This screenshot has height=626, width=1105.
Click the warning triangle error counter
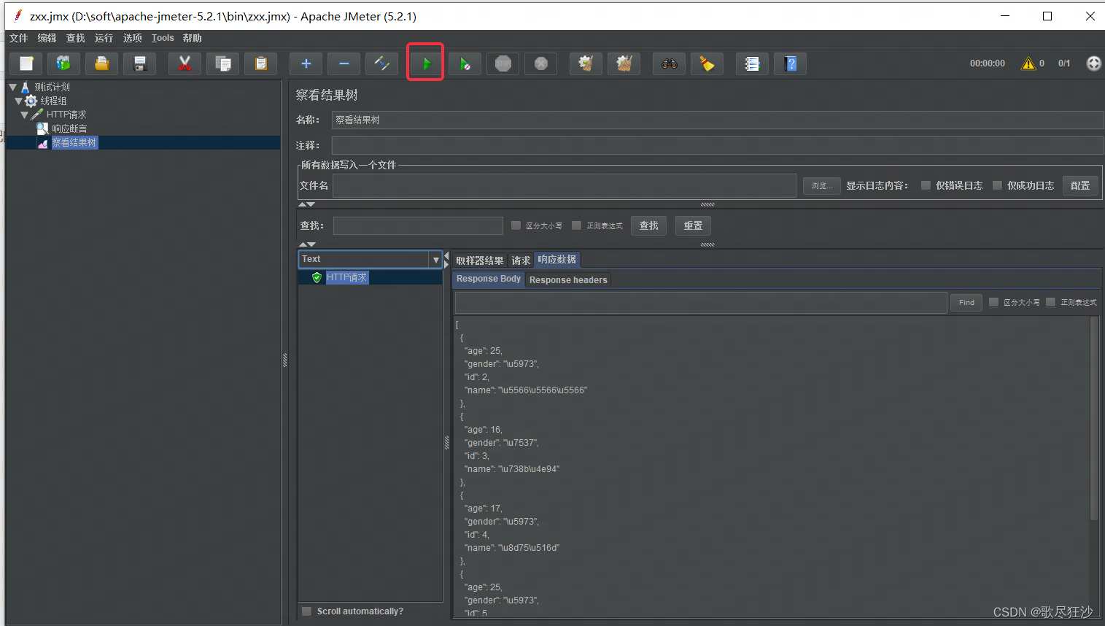coord(1028,63)
